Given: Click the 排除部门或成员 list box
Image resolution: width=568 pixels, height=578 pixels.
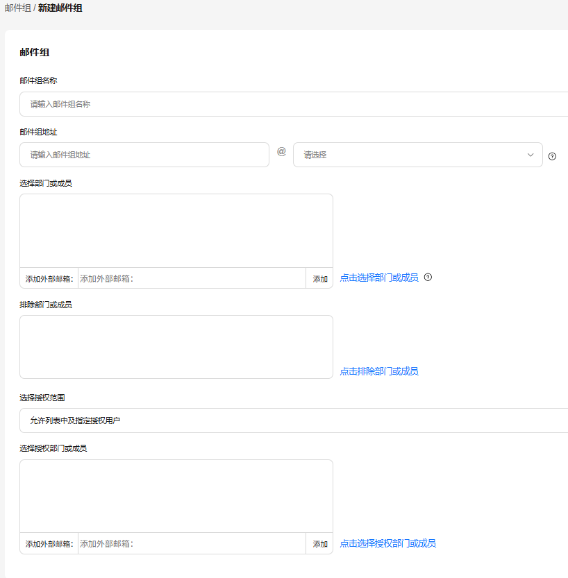Looking at the screenshot, I should (x=176, y=347).
